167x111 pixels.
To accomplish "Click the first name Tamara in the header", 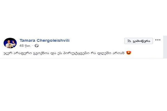I will [28, 41].
